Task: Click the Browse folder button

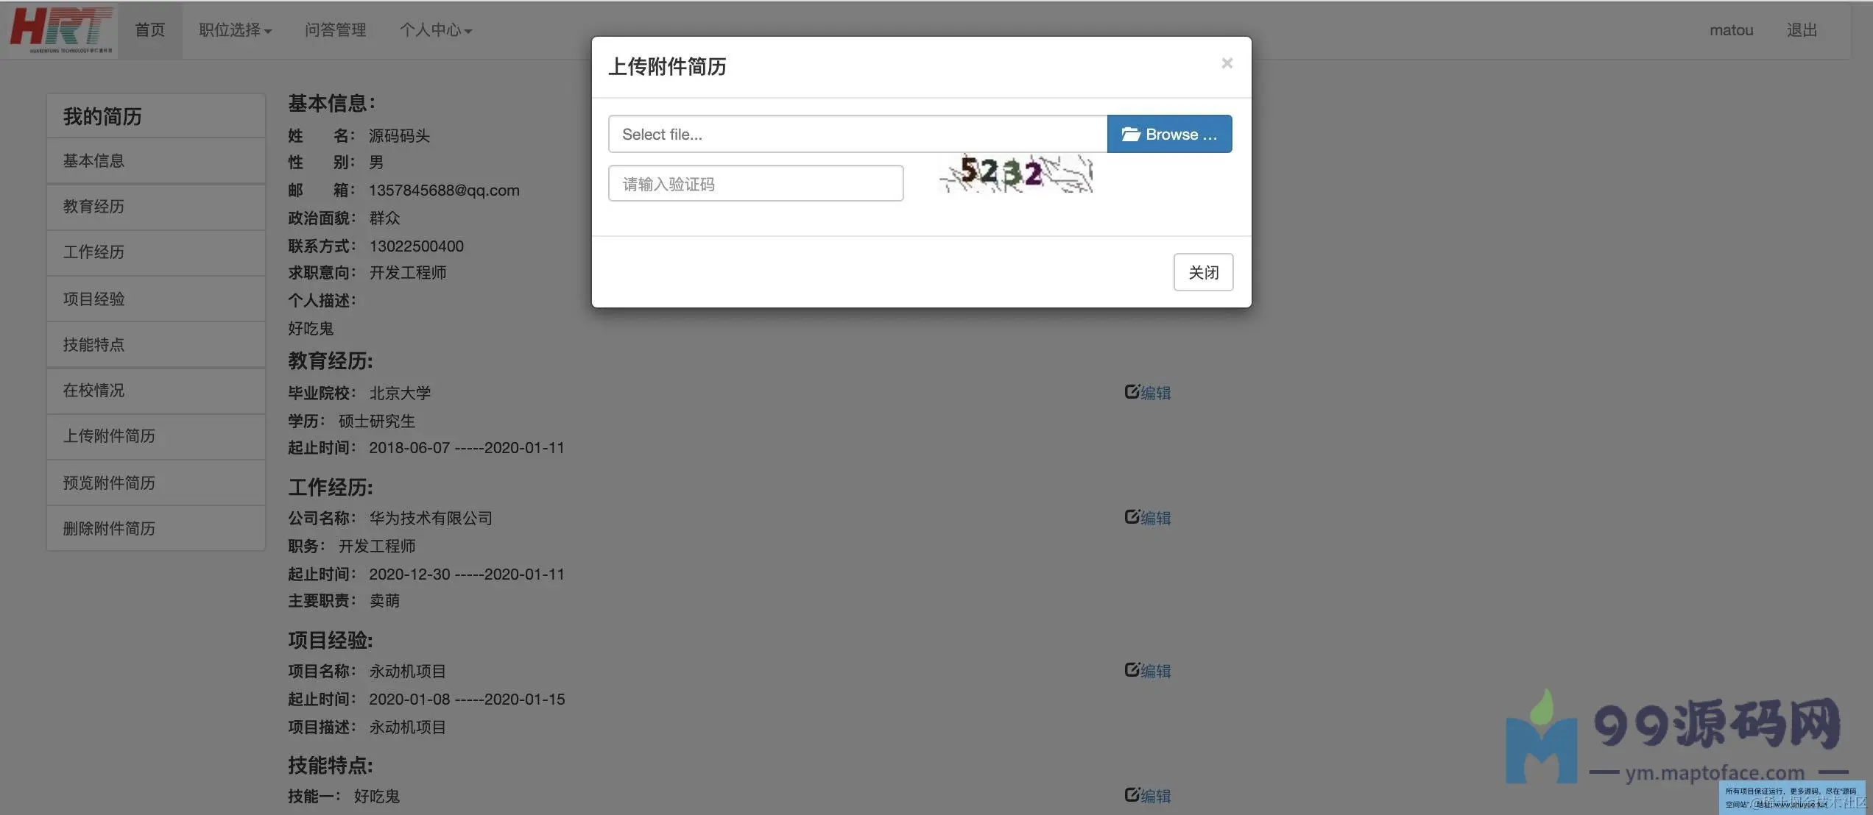Action: coord(1168,134)
